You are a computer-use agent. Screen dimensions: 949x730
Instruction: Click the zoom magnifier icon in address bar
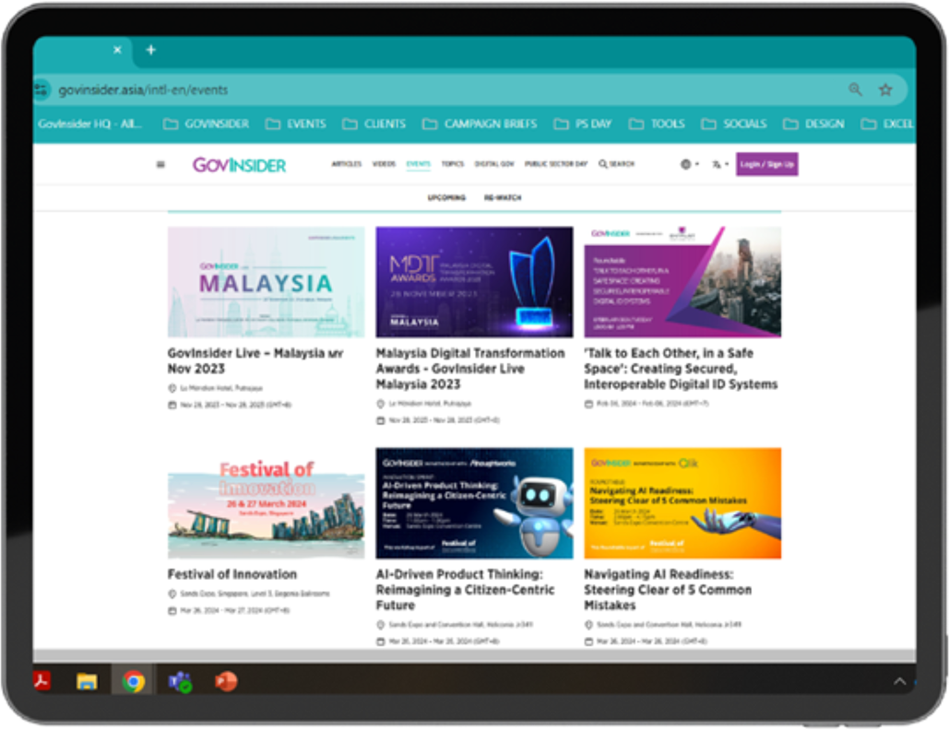click(855, 89)
